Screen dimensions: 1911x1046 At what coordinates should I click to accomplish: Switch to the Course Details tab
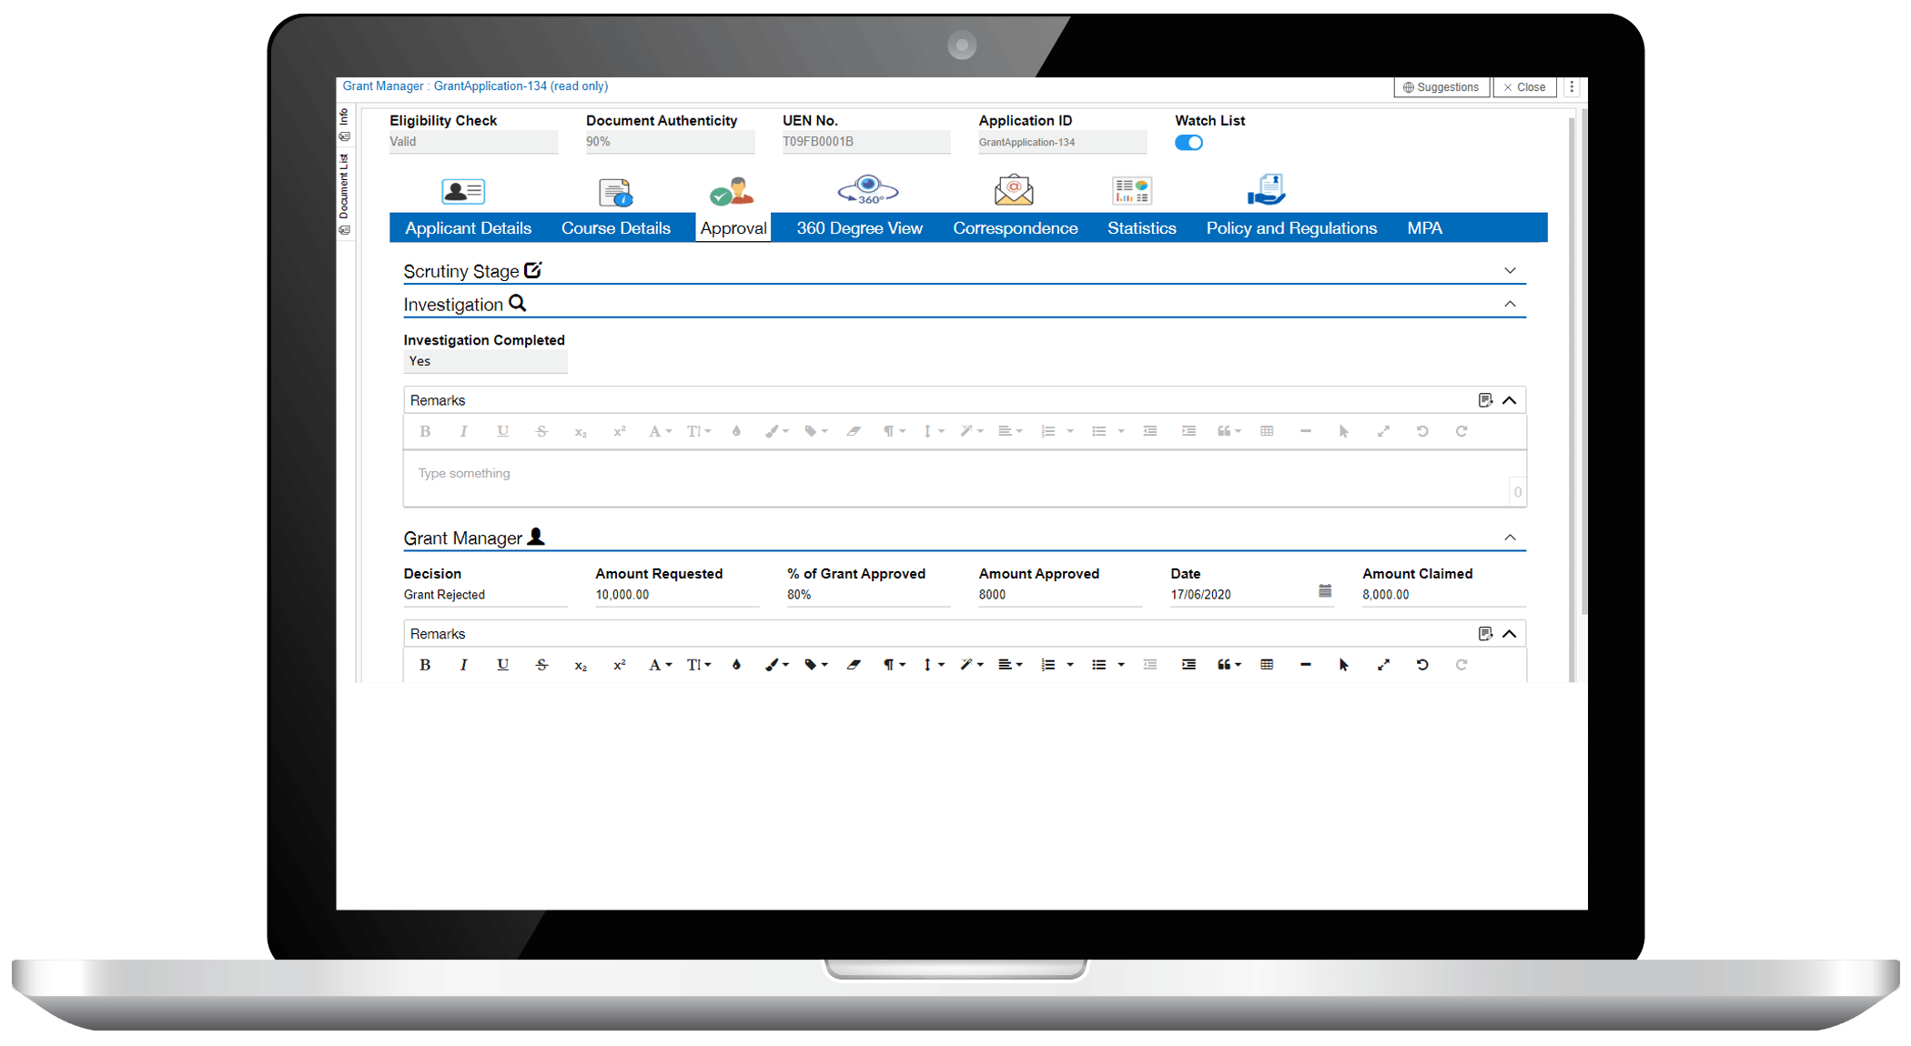pos(615,228)
